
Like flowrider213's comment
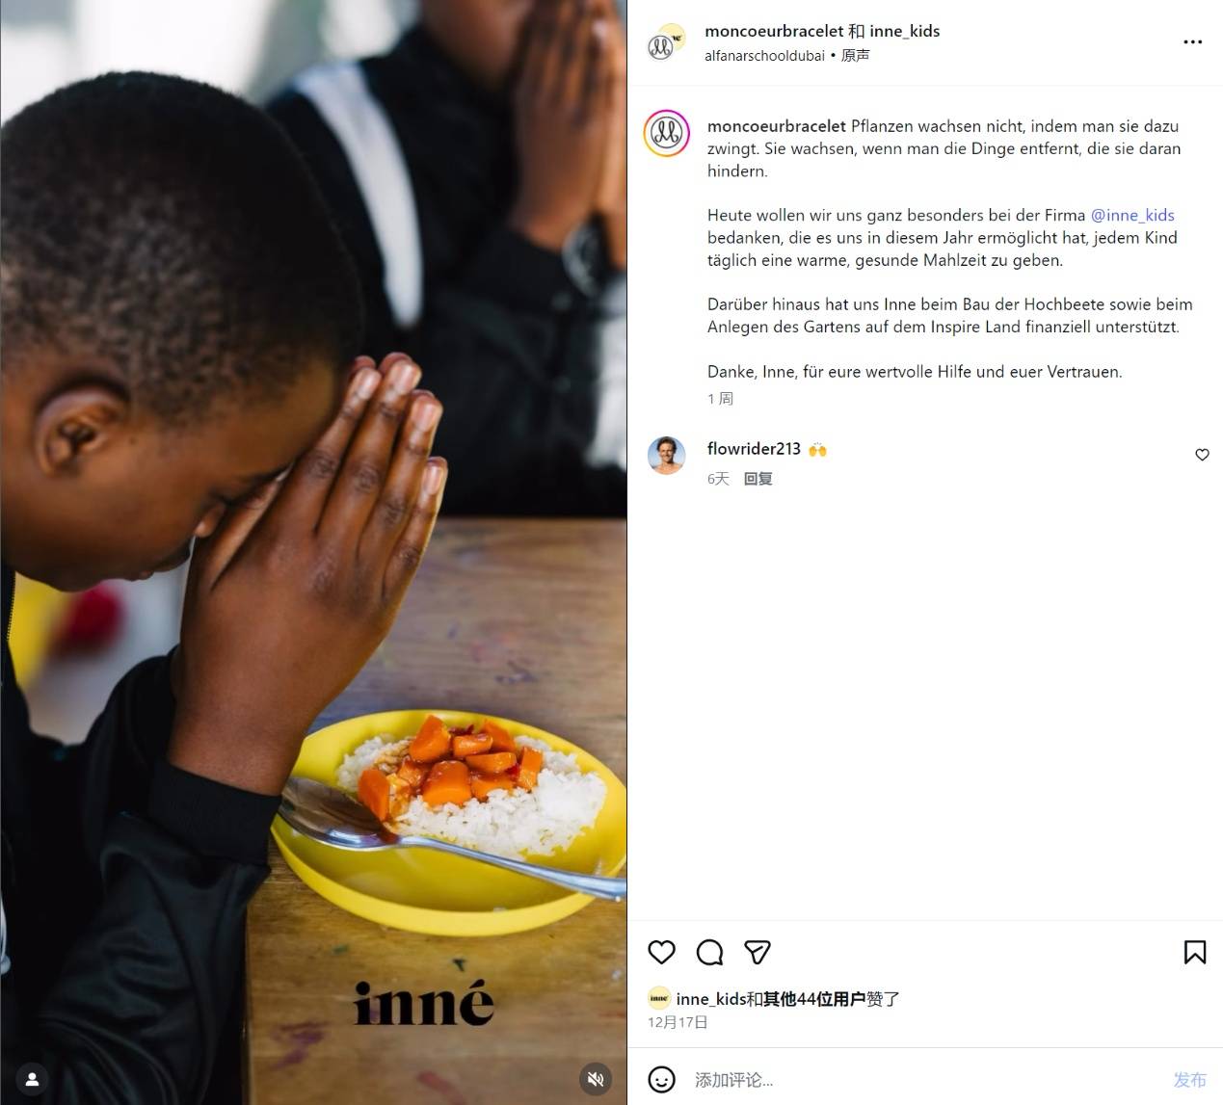coord(1202,455)
